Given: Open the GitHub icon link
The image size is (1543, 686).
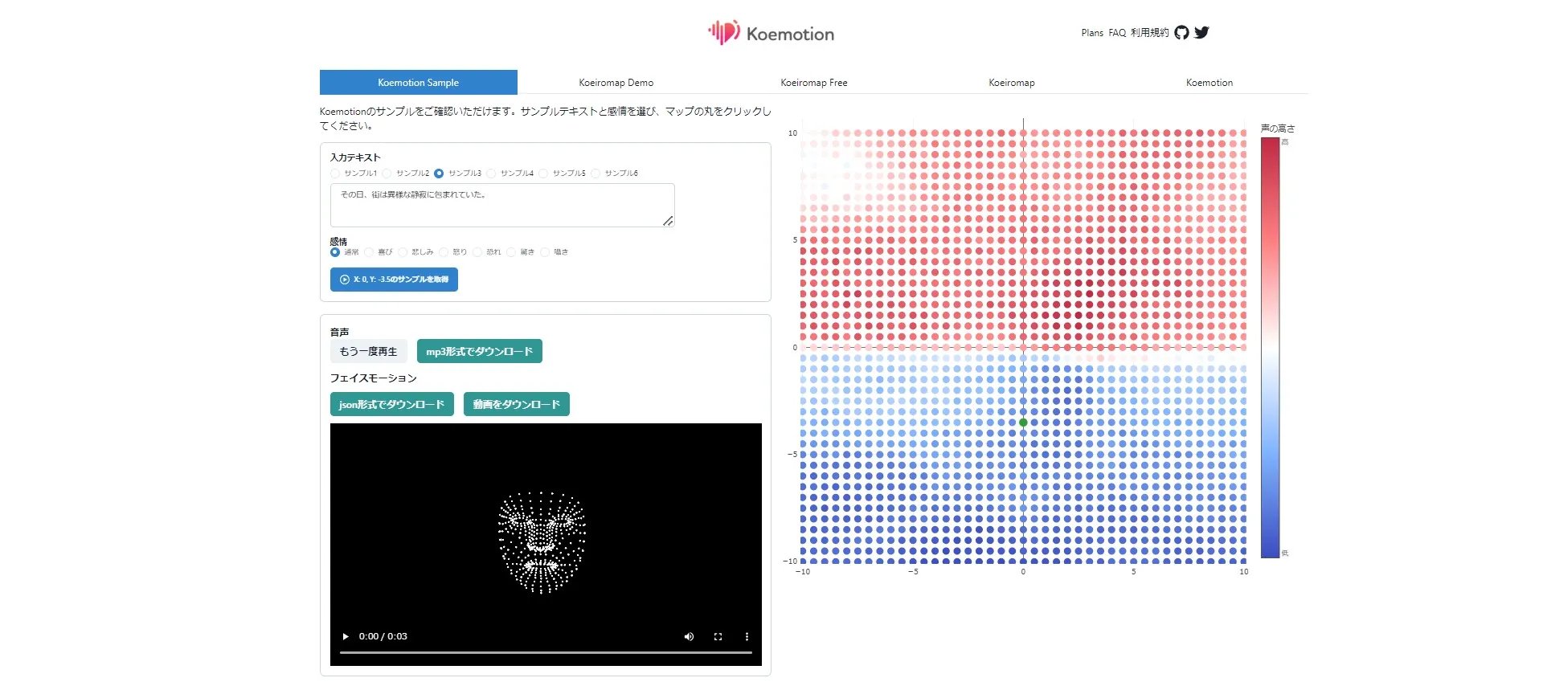Looking at the screenshot, I should tap(1181, 33).
